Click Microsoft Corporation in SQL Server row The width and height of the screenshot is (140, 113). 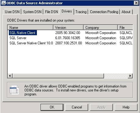101,38
